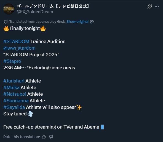Click the Translated from Japanese by Grok label
The image size is (163, 142).
(x=37, y=22)
